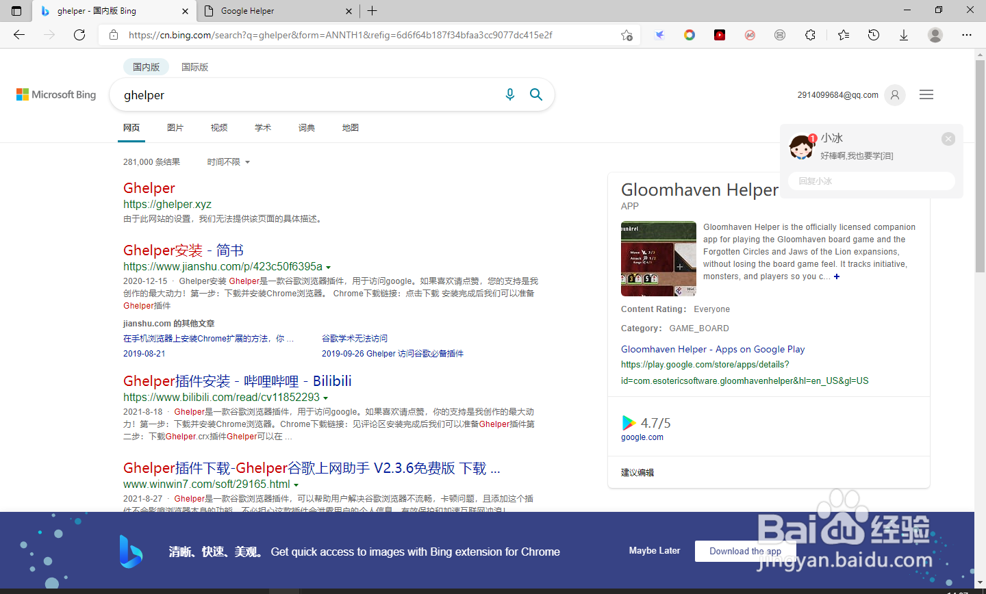Image resolution: width=986 pixels, height=594 pixels.
Task: Start voice search with microphone
Action: pyautogui.click(x=509, y=94)
